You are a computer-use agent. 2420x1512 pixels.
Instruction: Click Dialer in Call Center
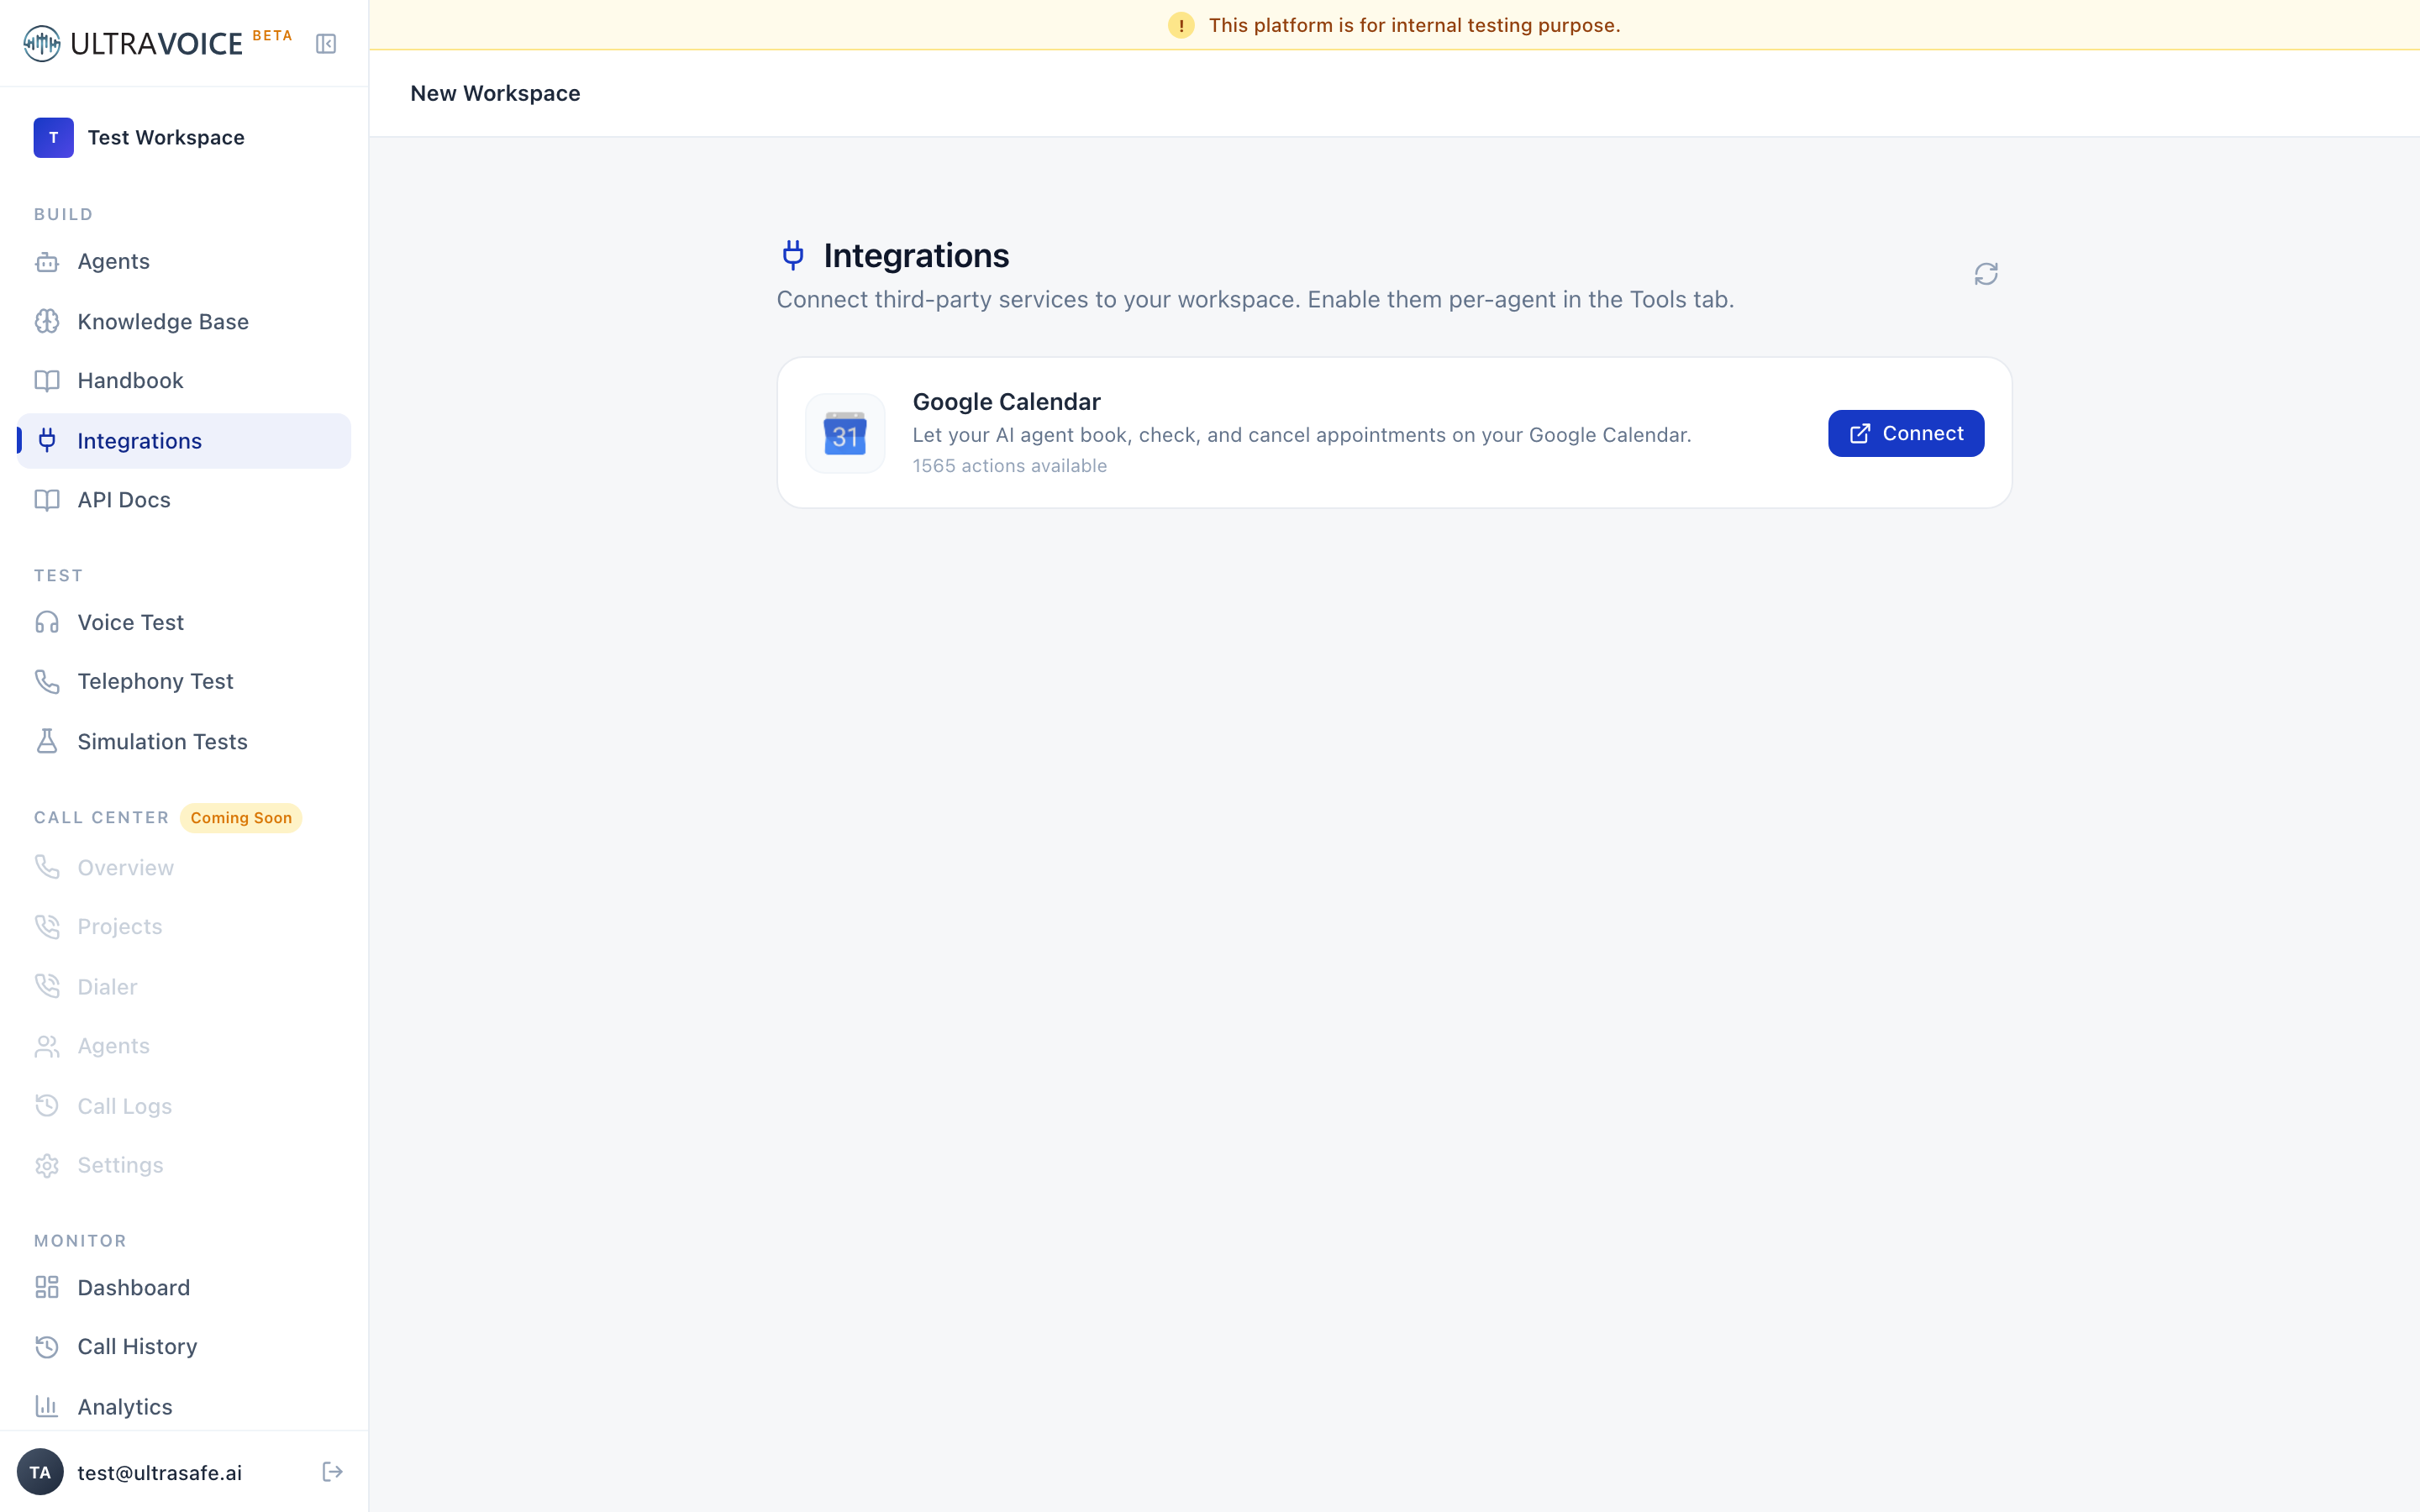coord(184,986)
